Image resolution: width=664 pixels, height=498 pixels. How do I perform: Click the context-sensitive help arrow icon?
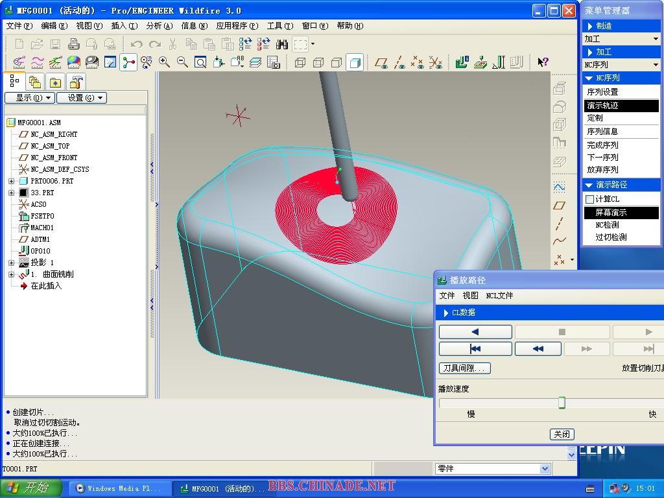tap(543, 63)
